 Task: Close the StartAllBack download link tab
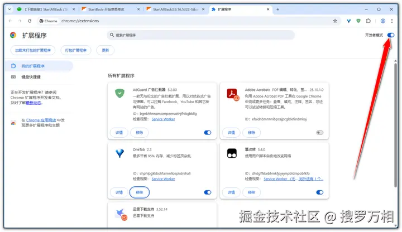pyautogui.click(x=74, y=9)
